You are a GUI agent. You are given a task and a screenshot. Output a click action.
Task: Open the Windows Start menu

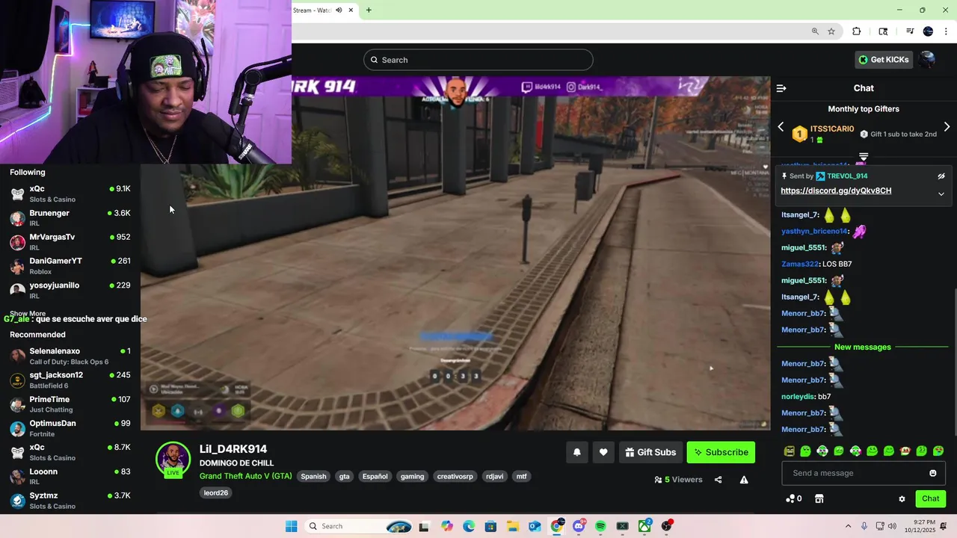(x=291, y=526)
